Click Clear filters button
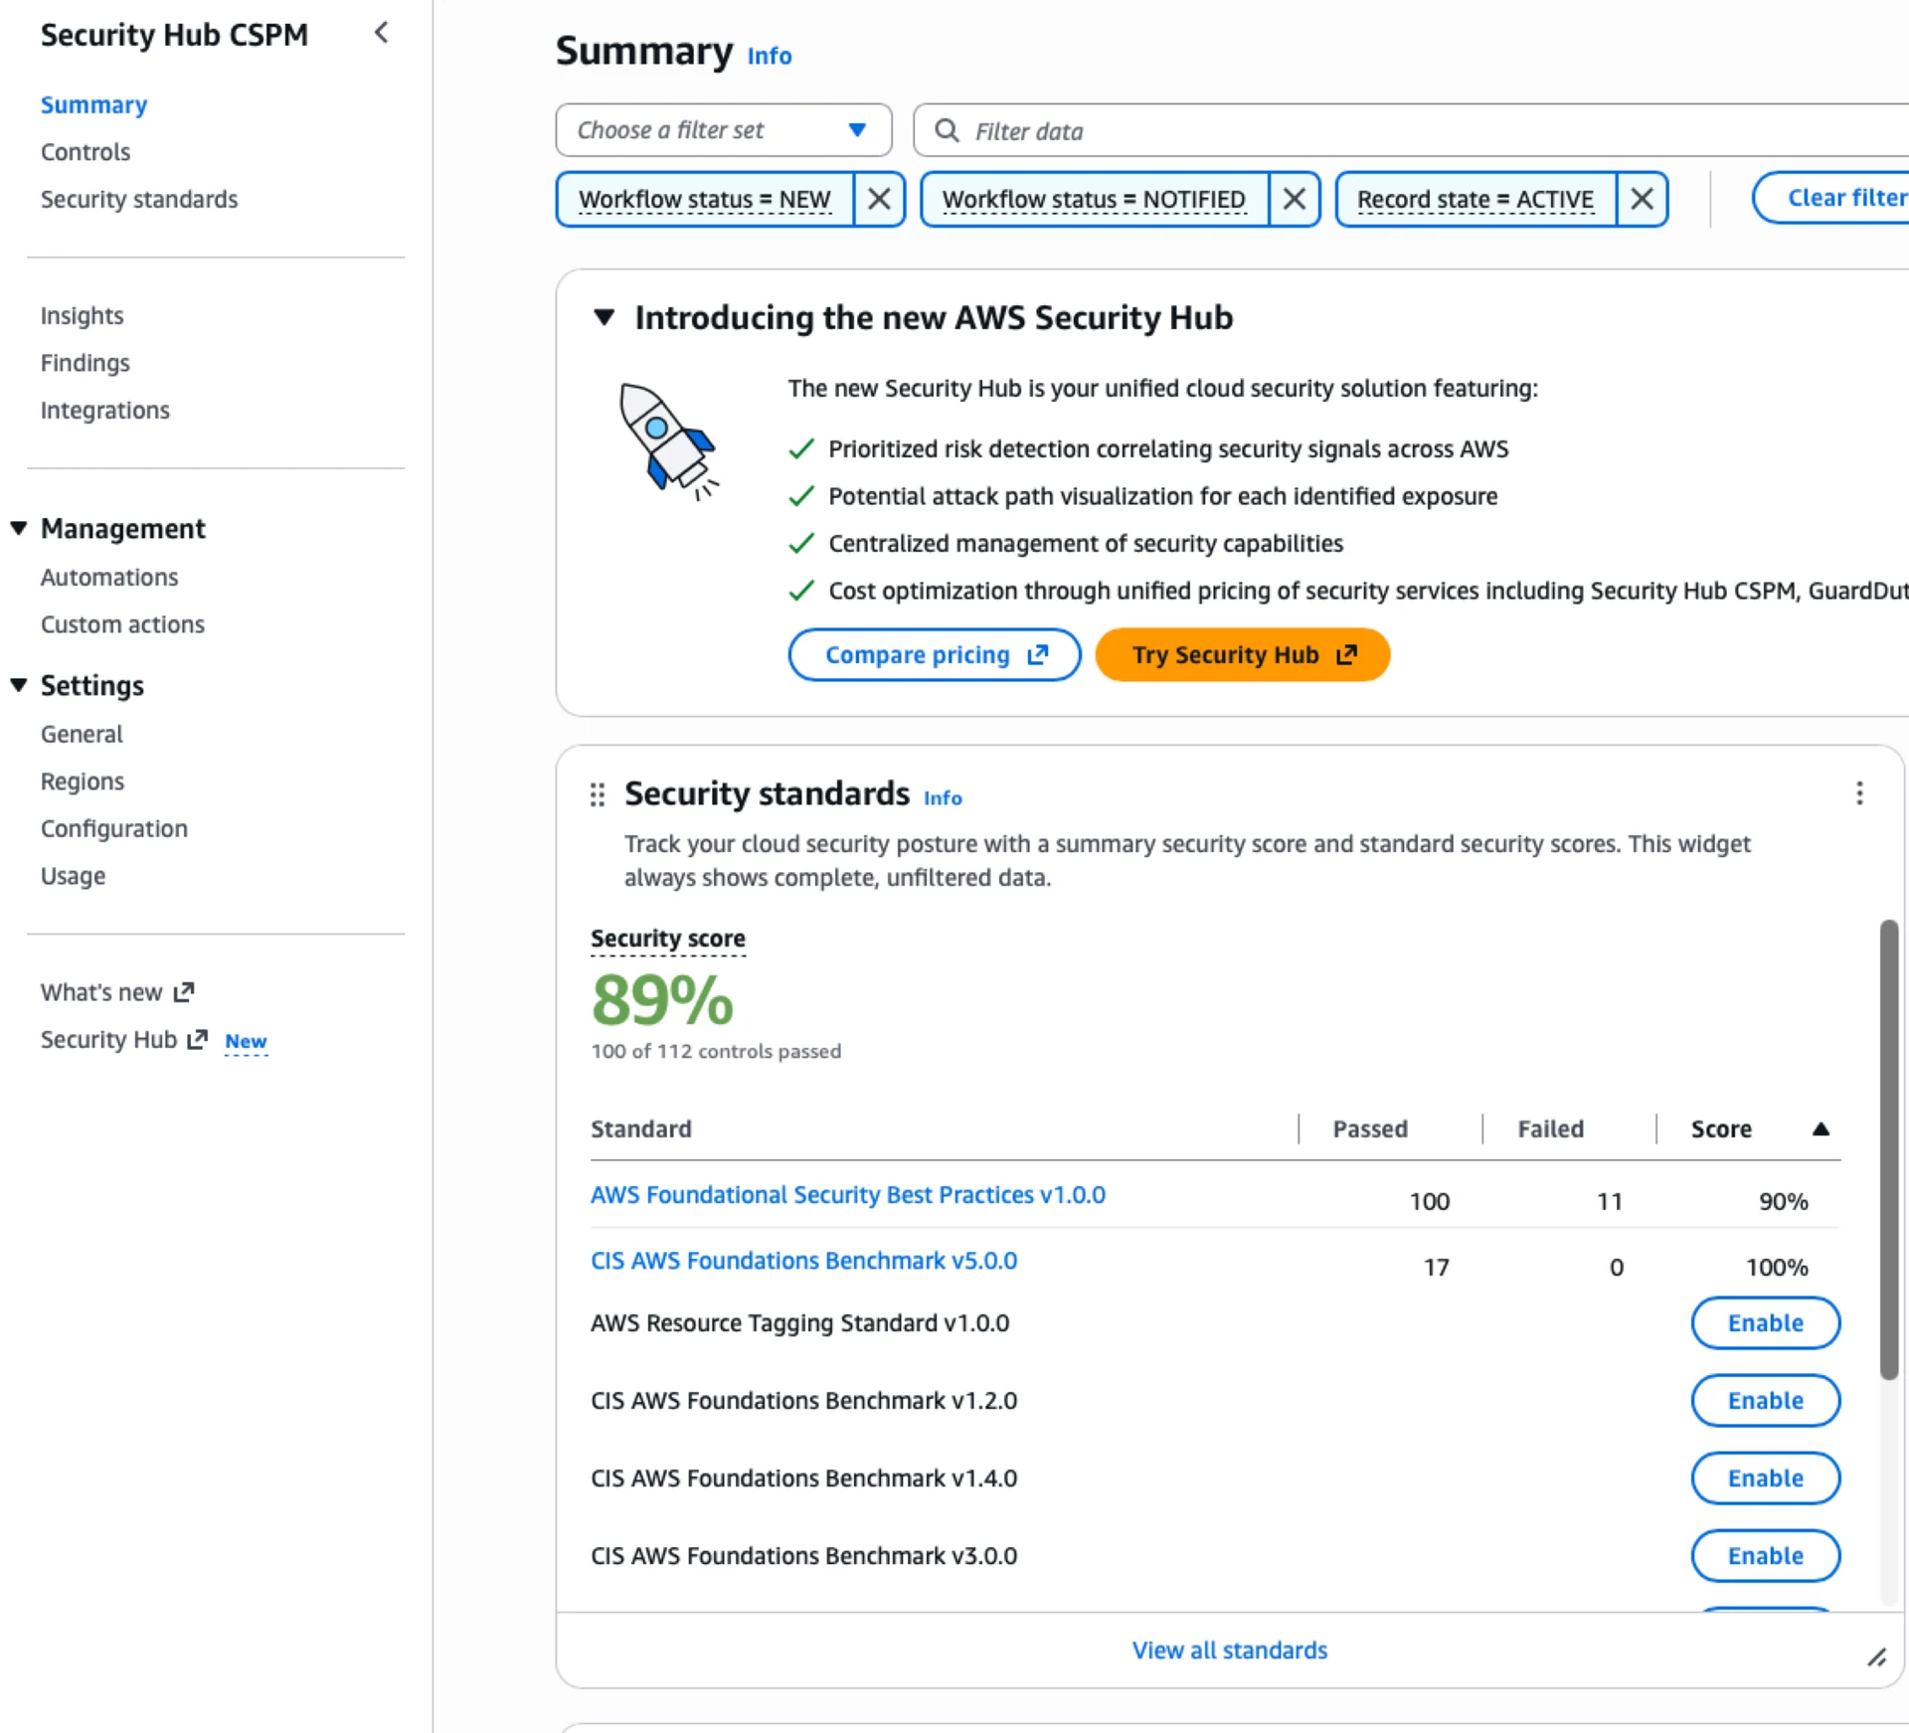 point(1831,198)
